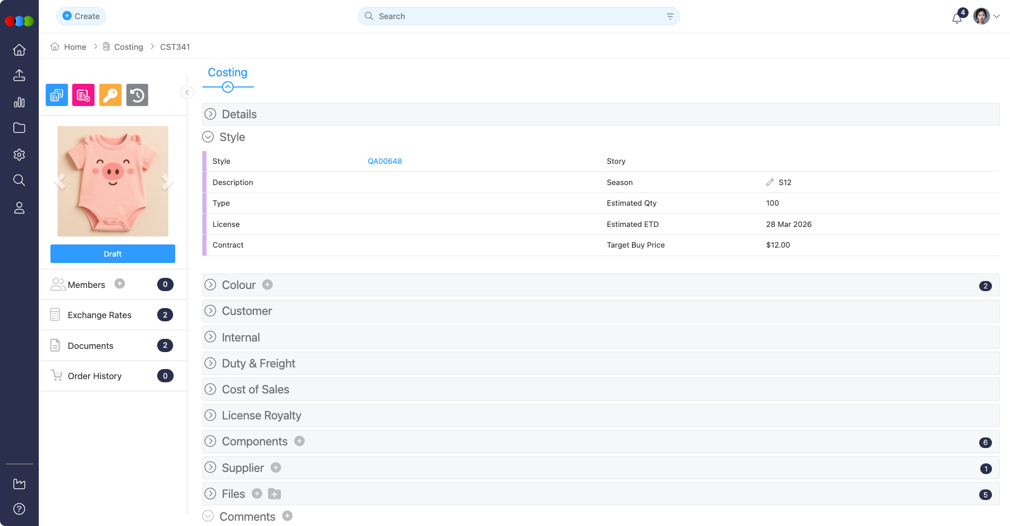
Task: Open style link QA00648
Action: (384, 161)
